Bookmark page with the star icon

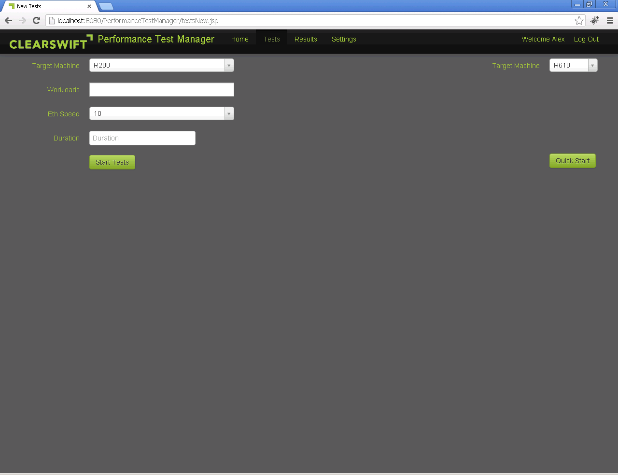coord(579,20)
